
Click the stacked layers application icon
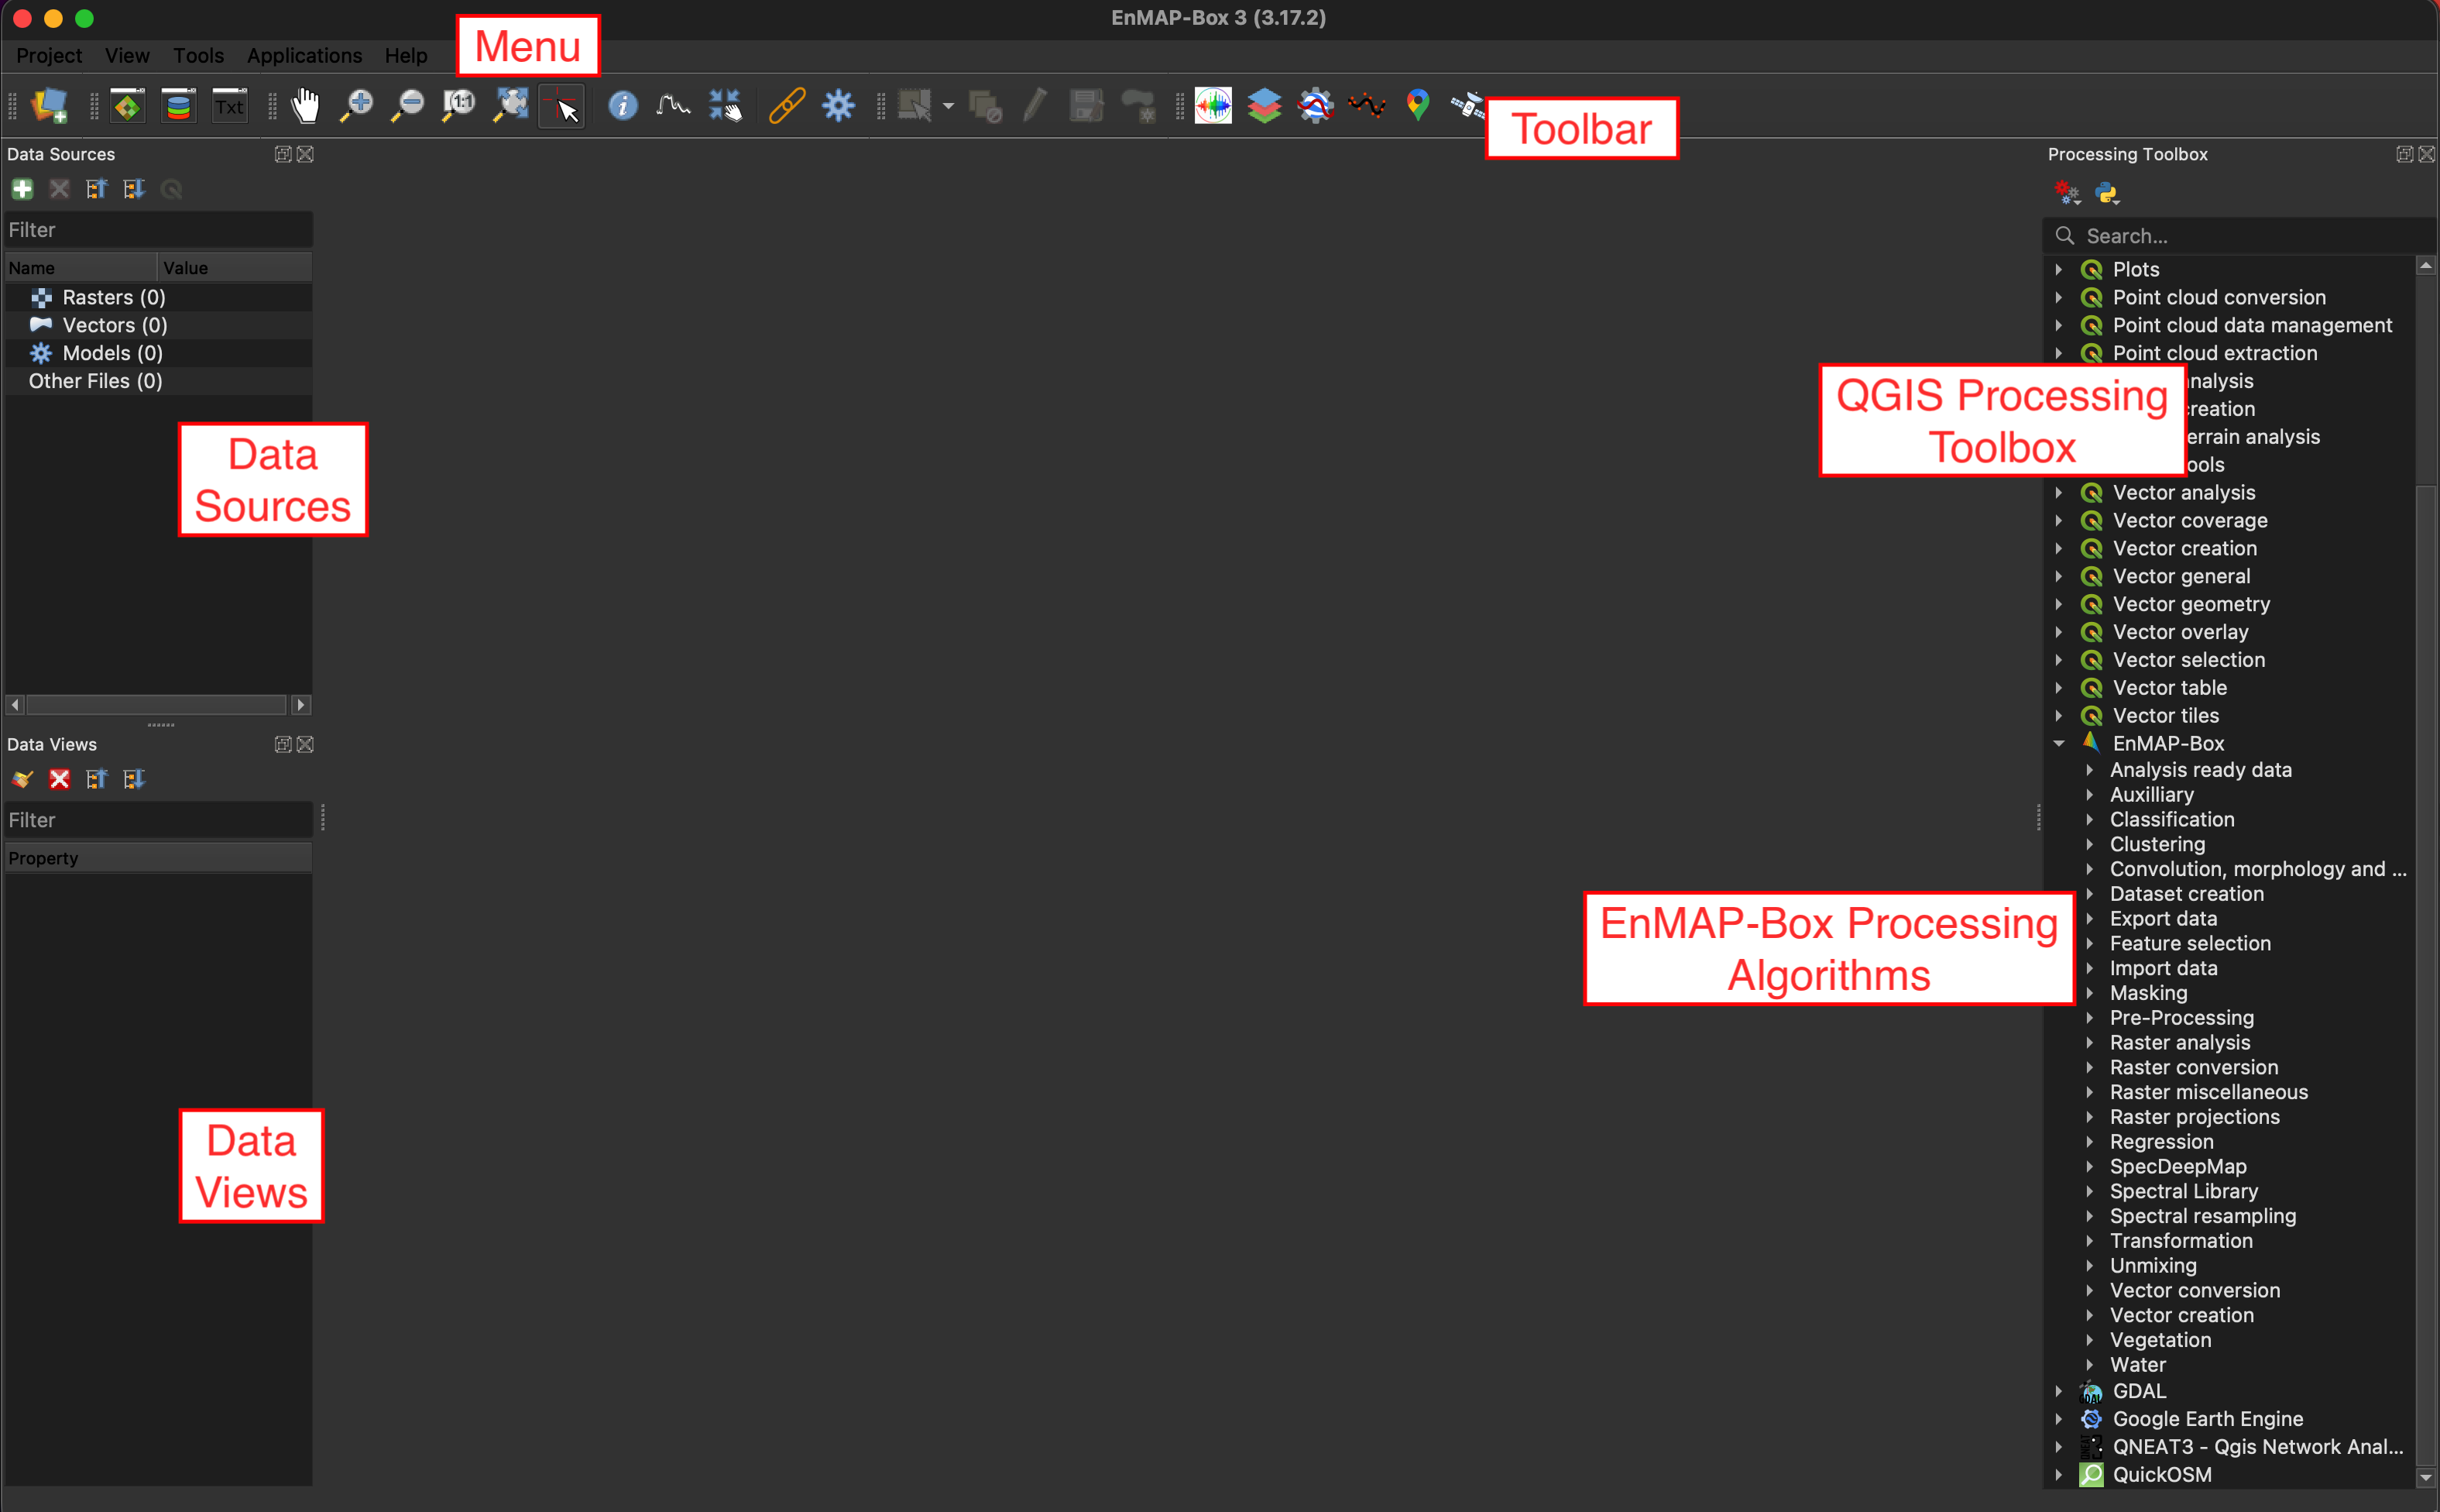[1265, 105]
